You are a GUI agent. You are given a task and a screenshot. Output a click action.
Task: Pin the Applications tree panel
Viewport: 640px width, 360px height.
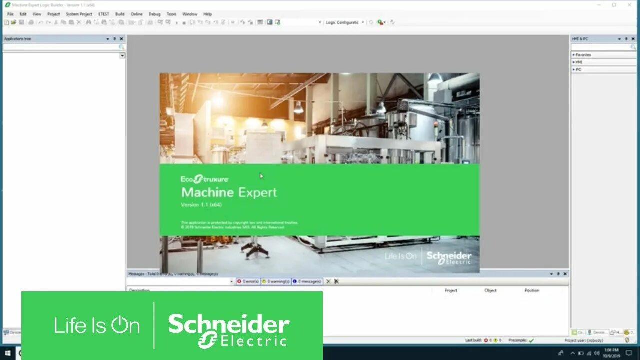point(114,38)
